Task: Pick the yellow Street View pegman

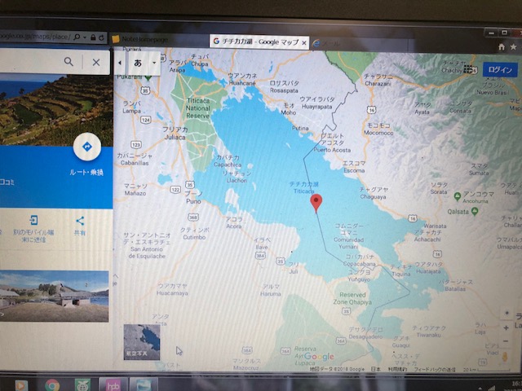Action: [505, 358]
